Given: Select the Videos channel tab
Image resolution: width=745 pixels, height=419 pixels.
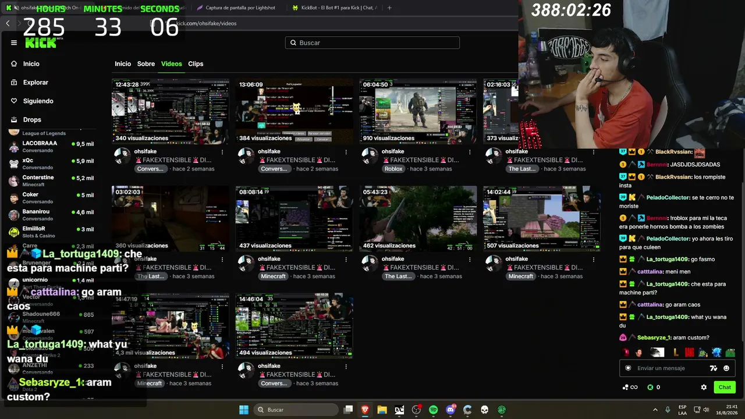Looking at the screenshot, I should point(172,64).
